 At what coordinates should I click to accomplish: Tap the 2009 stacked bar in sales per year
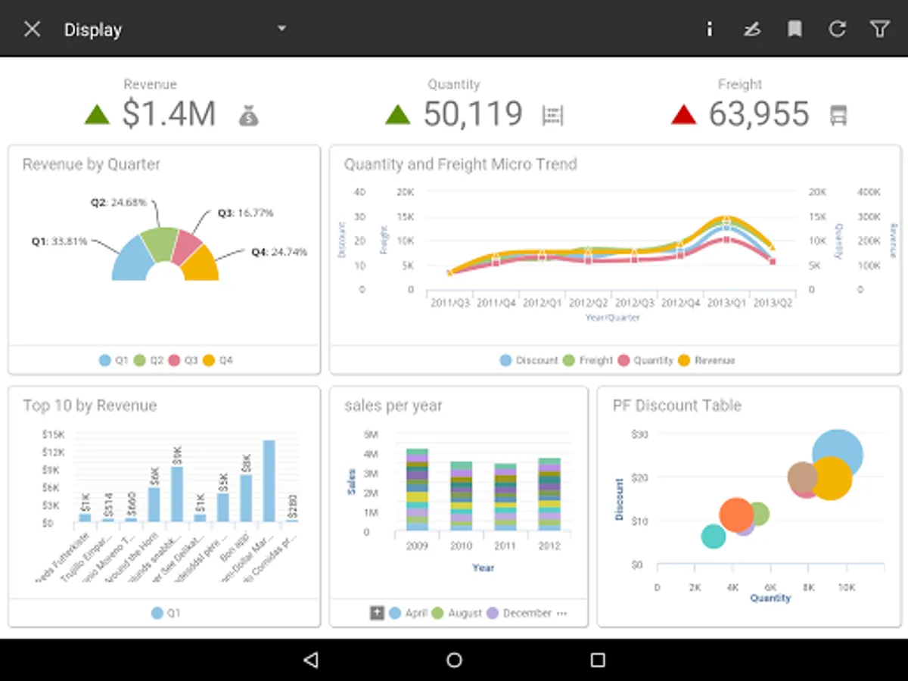point(418,490)
